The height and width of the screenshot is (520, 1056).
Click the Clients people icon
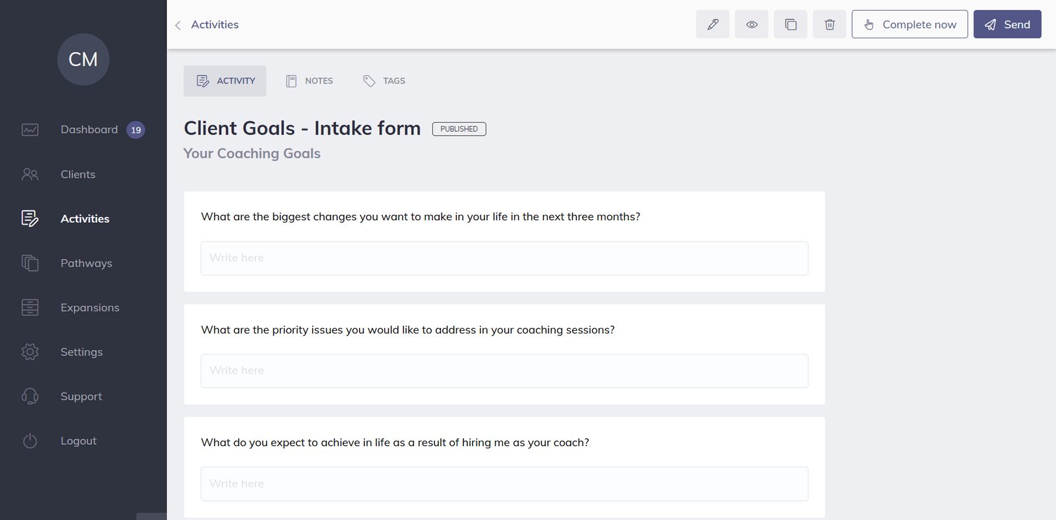point(30,175)
